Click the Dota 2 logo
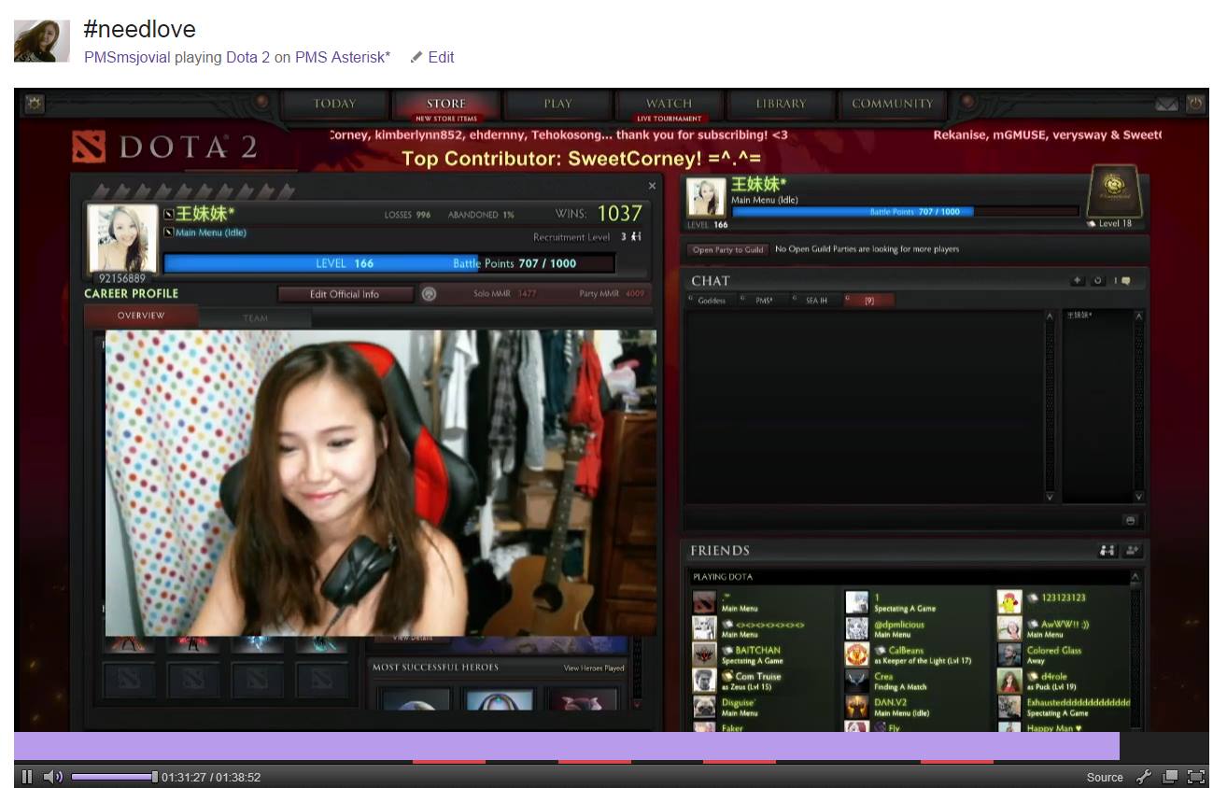 click(164, 148)
